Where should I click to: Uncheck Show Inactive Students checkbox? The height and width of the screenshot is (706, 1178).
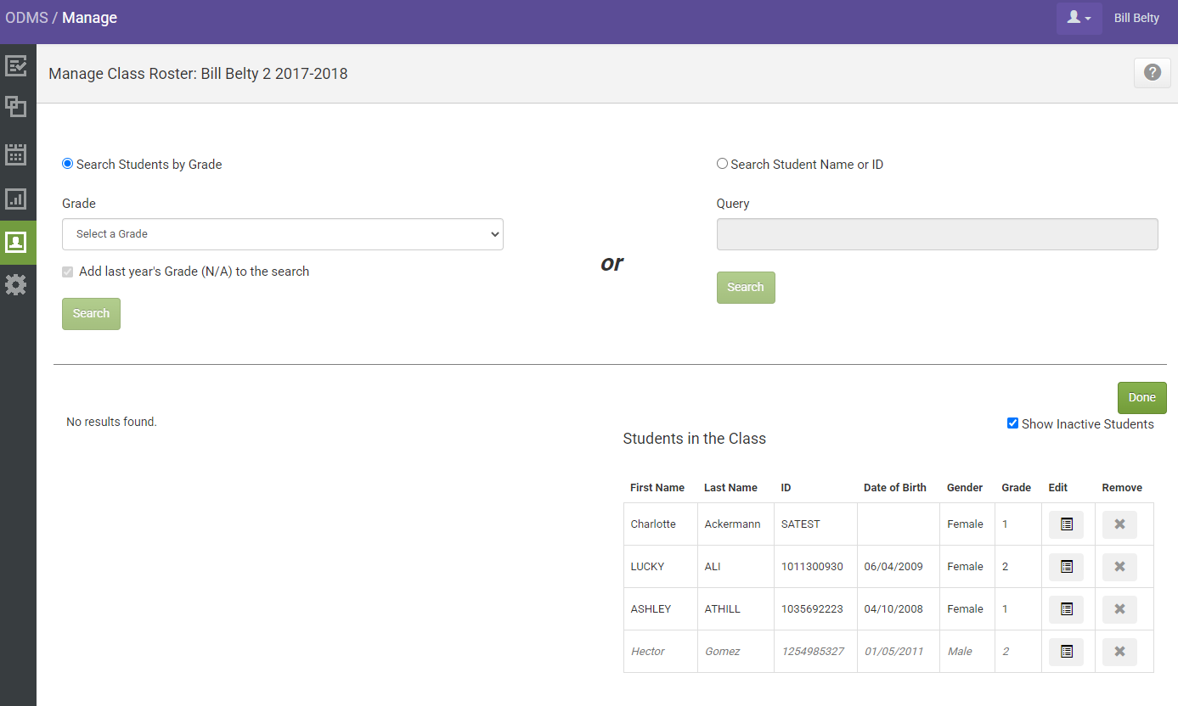(1012, 423)
